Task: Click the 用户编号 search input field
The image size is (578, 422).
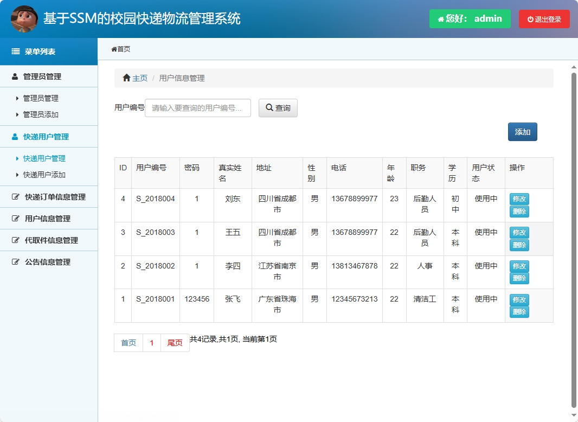Action: click(197, 107)
